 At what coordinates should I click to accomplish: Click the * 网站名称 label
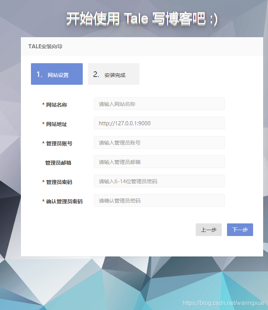click(54, 104)
